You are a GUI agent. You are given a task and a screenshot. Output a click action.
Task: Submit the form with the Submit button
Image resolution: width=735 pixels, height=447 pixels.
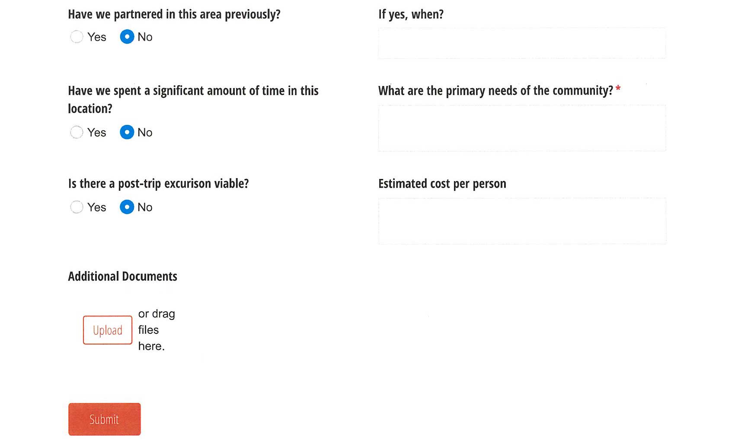pos(105,419)
